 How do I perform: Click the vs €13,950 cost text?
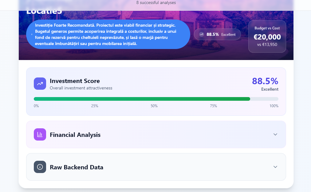point(267,44)
